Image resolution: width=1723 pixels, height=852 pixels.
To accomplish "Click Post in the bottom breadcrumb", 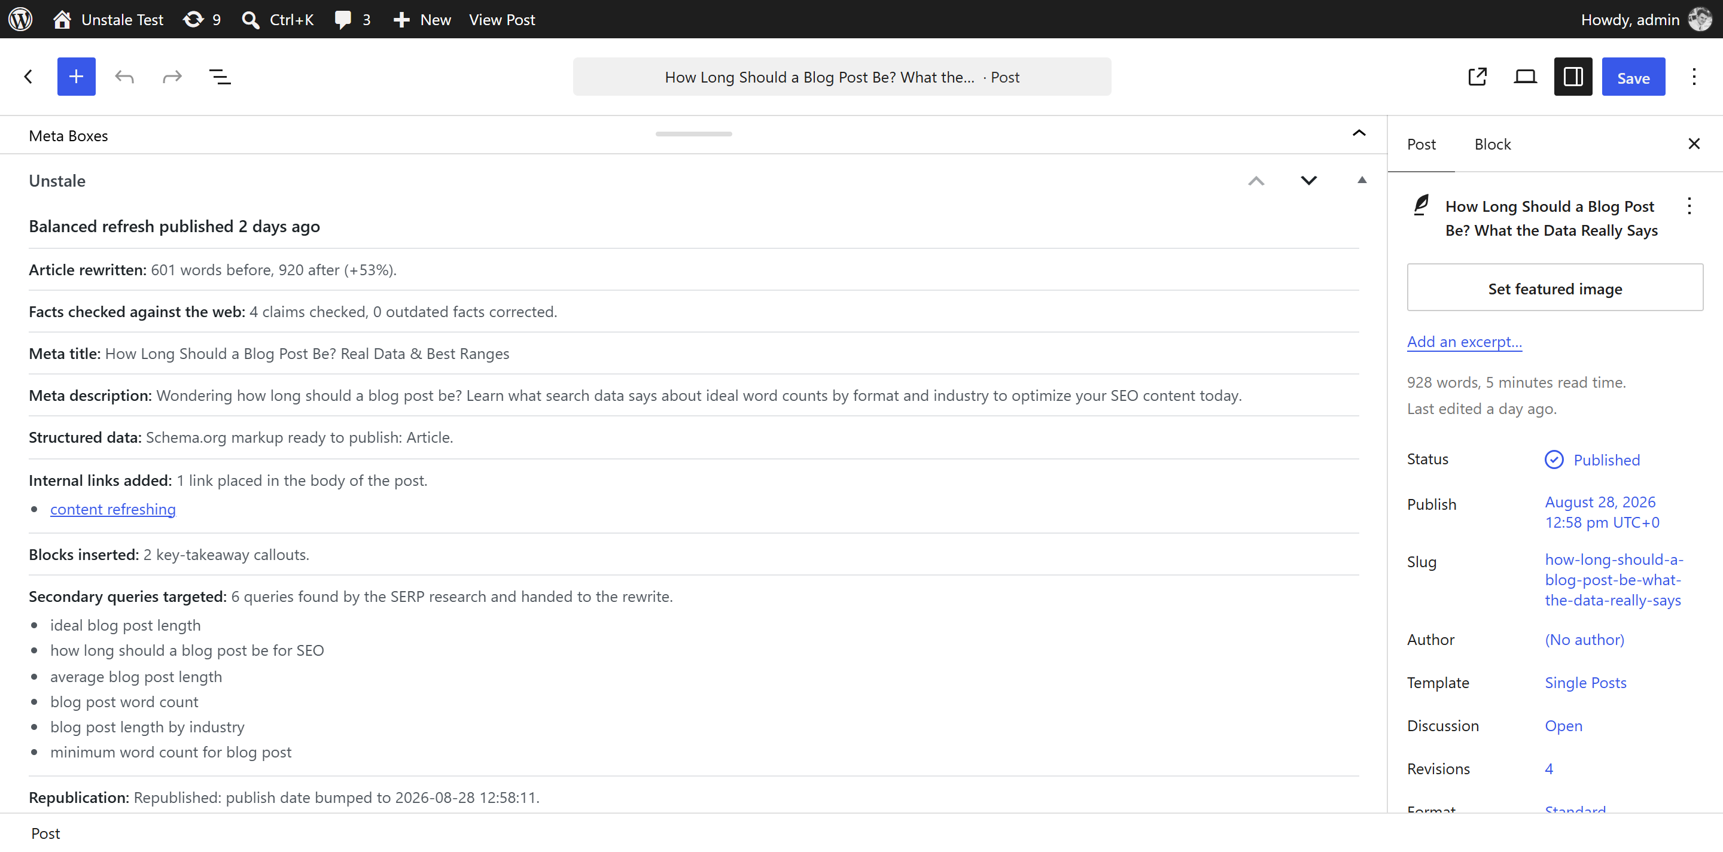I will [45, 833].
